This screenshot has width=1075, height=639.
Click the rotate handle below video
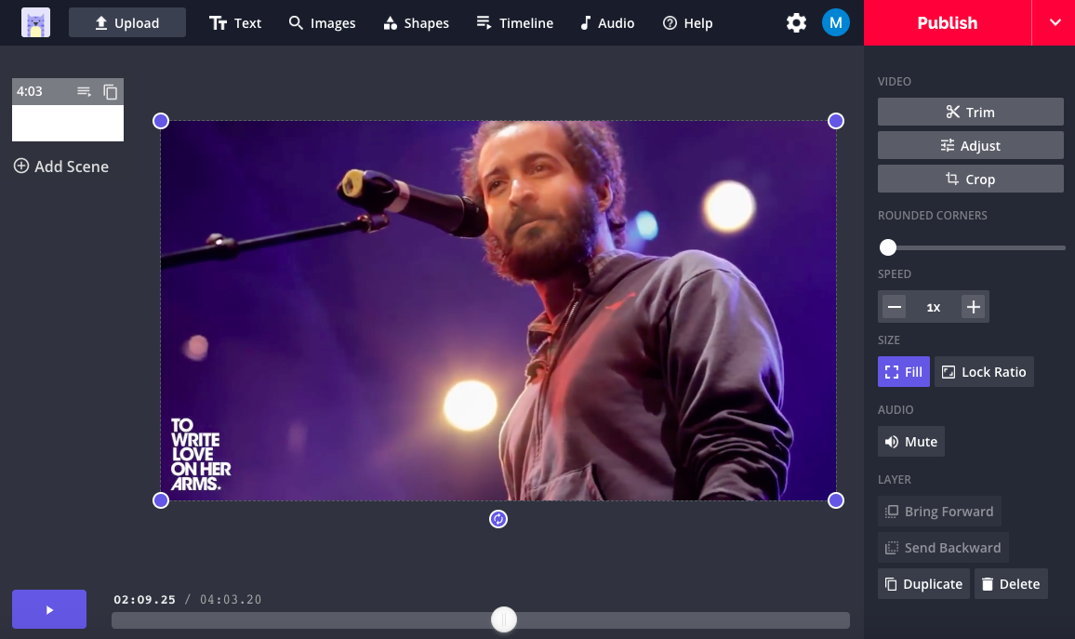pyautogui.click(x=498, y=519)
